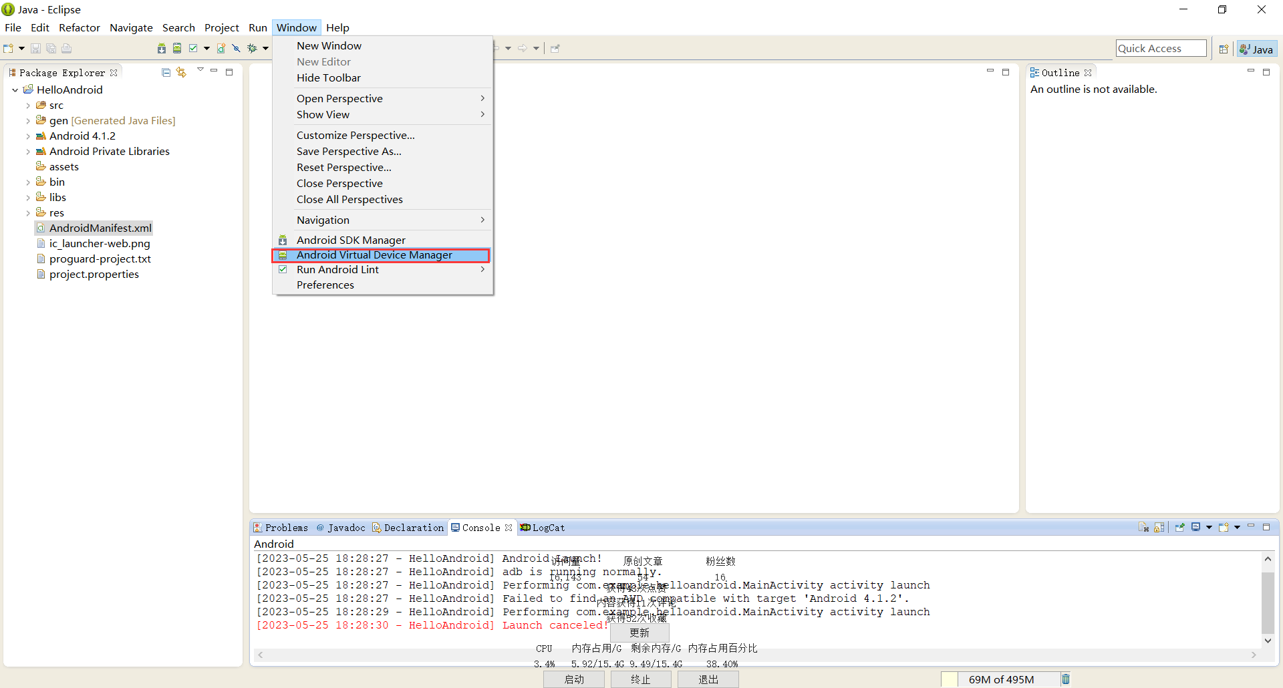Click Collapse All in Package Explorer
The width and height of the screenshot is (1283, 688).
[166, 72]
